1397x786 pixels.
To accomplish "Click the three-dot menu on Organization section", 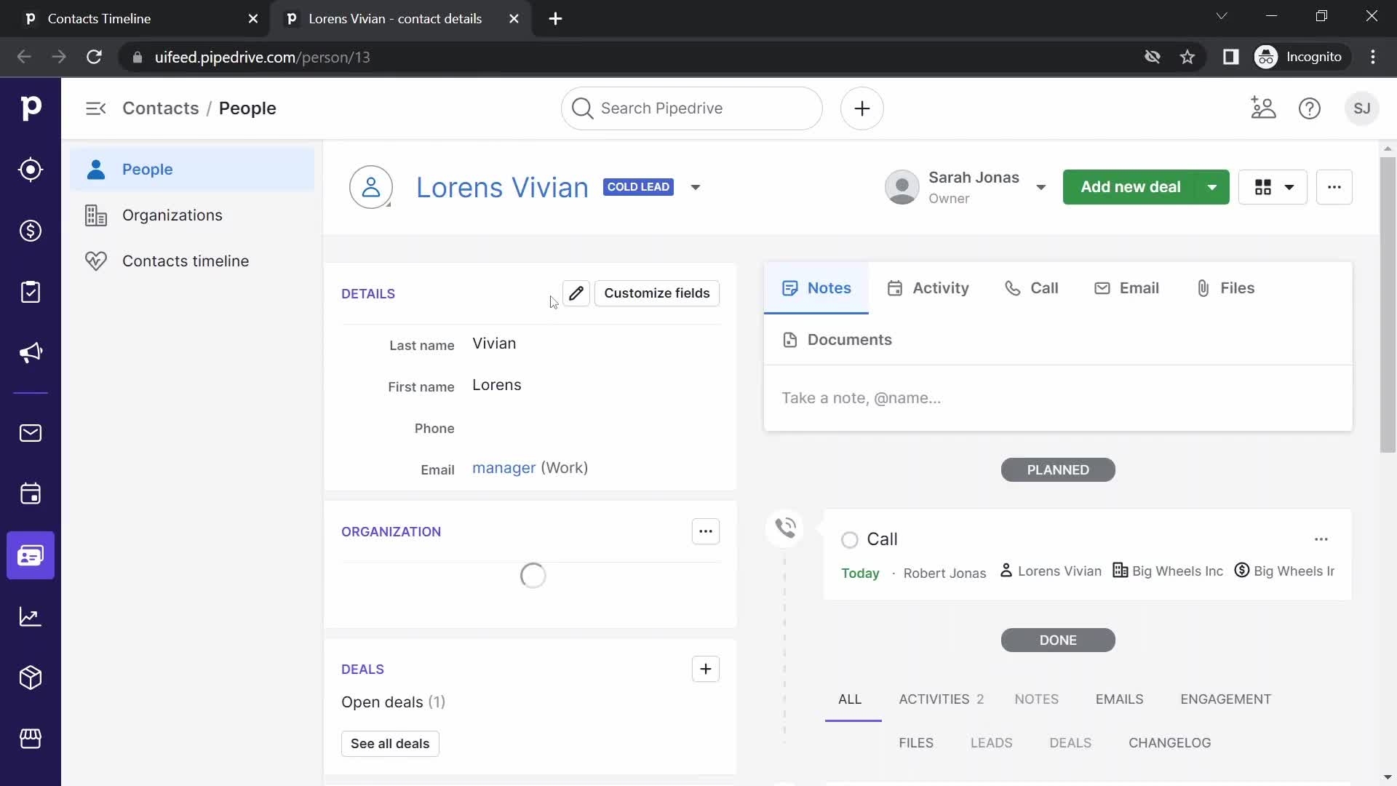I will click(705, 531).
